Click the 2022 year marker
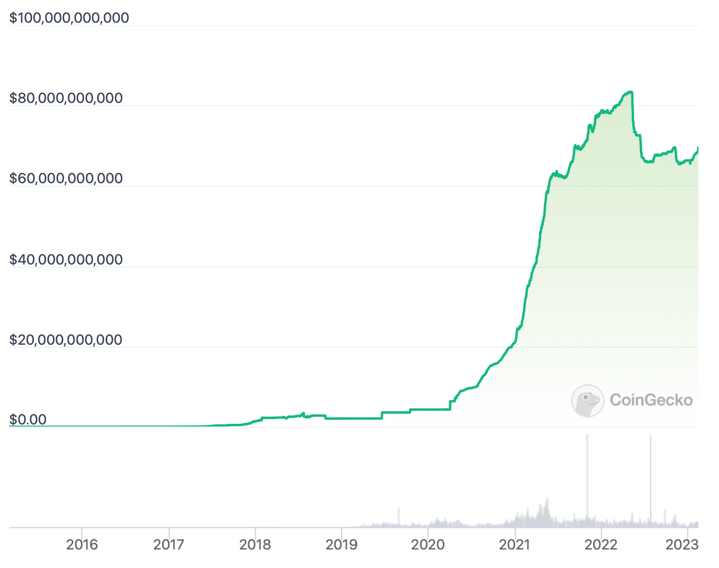 tap(601, 544)
